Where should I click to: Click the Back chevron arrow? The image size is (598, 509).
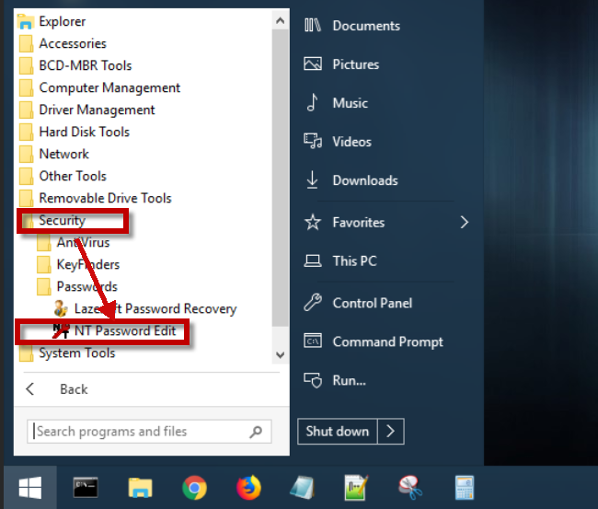pos(29,389)
